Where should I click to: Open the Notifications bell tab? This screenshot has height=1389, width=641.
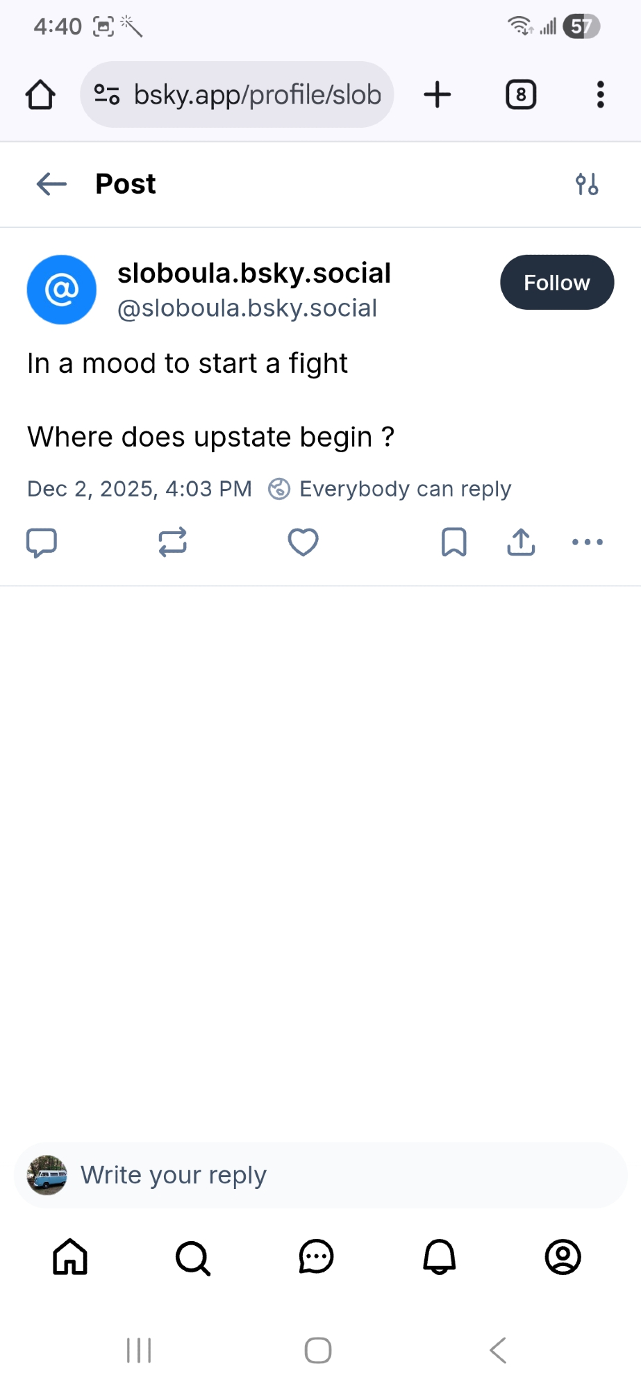pyautogui.click(x=440, y=1257)
